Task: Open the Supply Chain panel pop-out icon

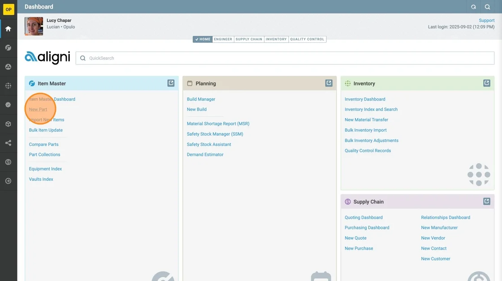Action: pos(486,202)
